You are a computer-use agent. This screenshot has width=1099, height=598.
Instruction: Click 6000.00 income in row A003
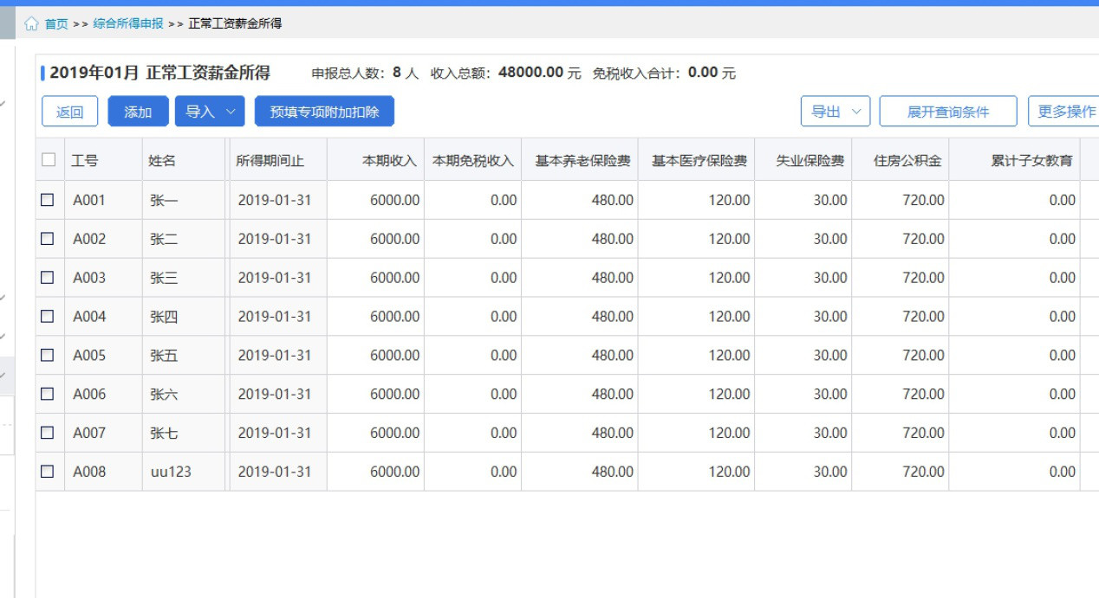tap(394, 278)
